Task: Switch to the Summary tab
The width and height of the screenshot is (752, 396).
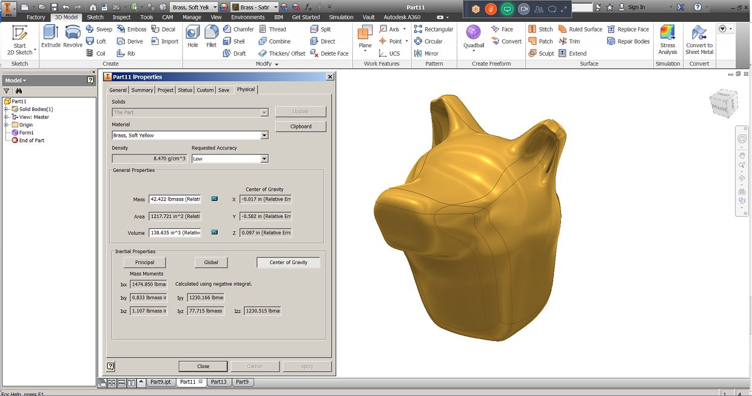Action: point(141,90)
